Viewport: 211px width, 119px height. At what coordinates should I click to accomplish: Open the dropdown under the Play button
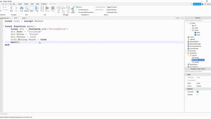[x=37, y=13]
